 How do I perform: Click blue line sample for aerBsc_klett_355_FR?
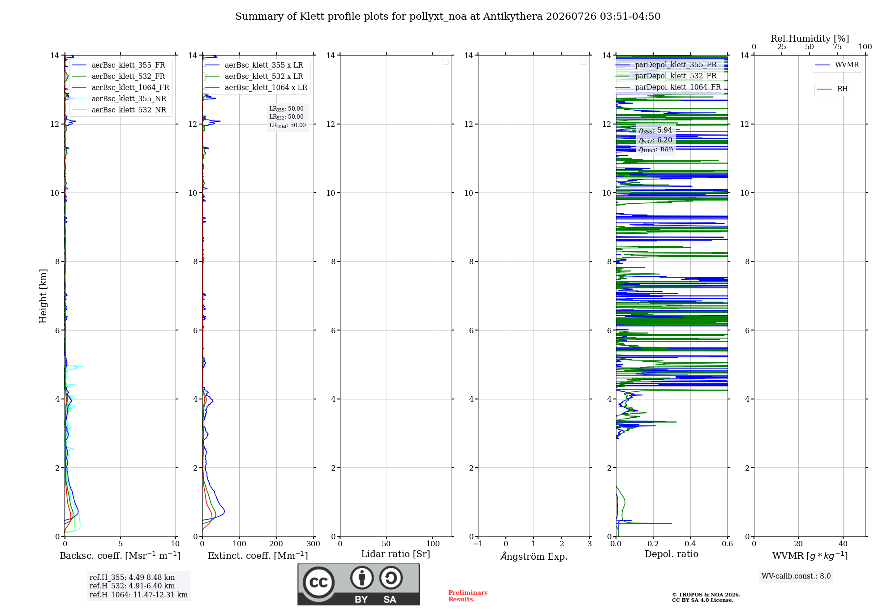[x=79, y=65]
